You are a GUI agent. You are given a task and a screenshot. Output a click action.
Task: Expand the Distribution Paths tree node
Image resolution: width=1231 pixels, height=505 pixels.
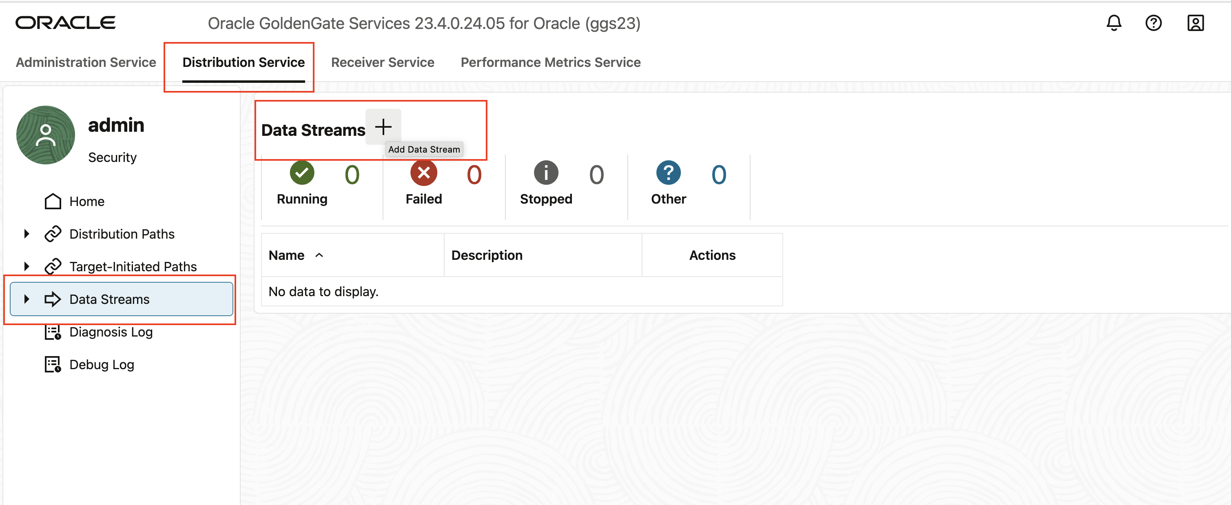pos(27,234)
